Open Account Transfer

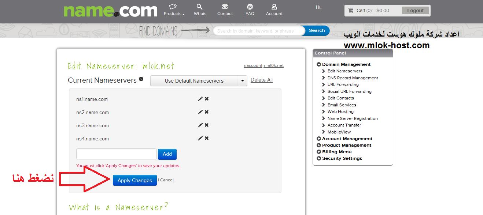(x=344, y=125)
